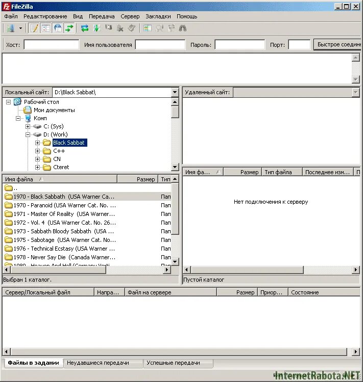Click the cancel current operation icon

108,28
